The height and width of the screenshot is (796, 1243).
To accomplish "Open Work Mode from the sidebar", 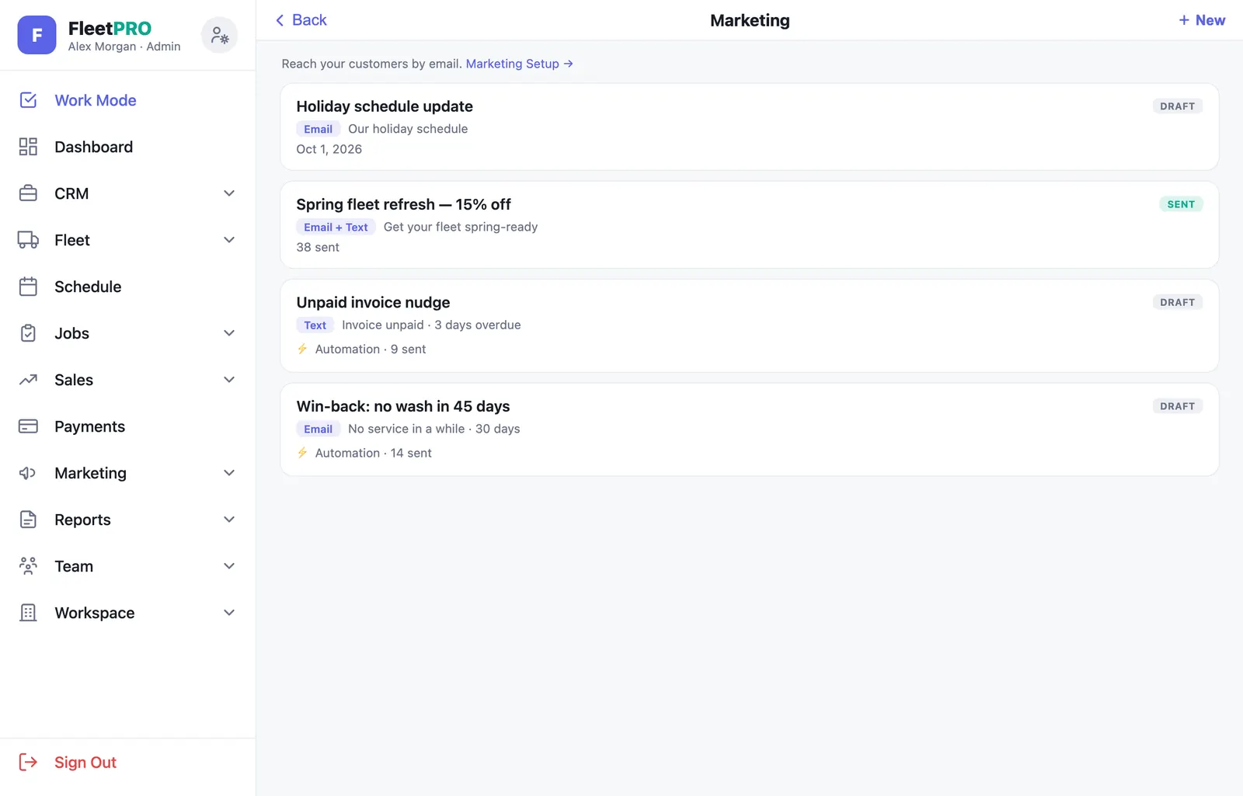I will (x=127, y=100).
